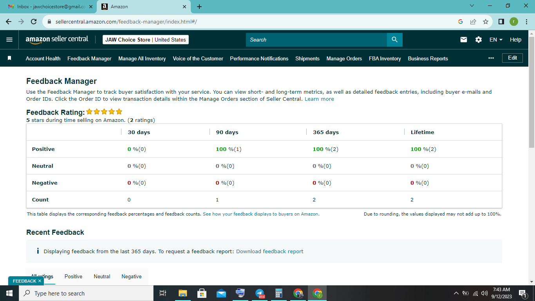Click the Google icon in address bar
This screenshot has width=535, height=301.
(461, 22)
